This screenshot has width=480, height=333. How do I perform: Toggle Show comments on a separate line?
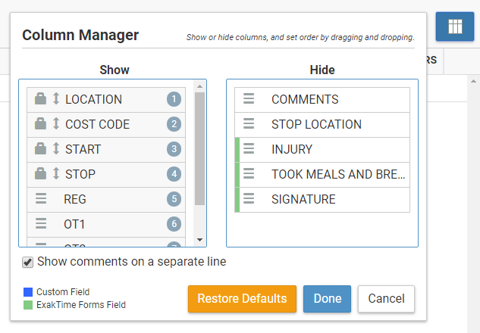click(28, 262)
